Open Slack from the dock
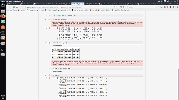Viewport: 179px width, 100px height. pyautogui.click(x=3, y=38)
